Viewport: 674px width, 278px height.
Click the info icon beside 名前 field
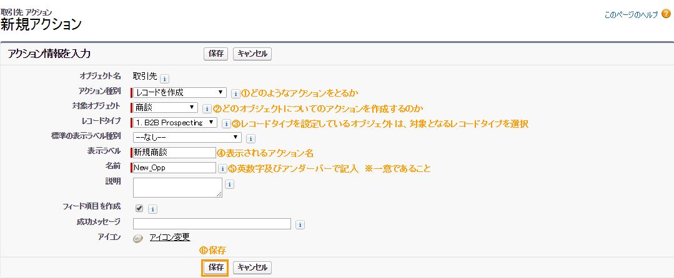point(222,168)
